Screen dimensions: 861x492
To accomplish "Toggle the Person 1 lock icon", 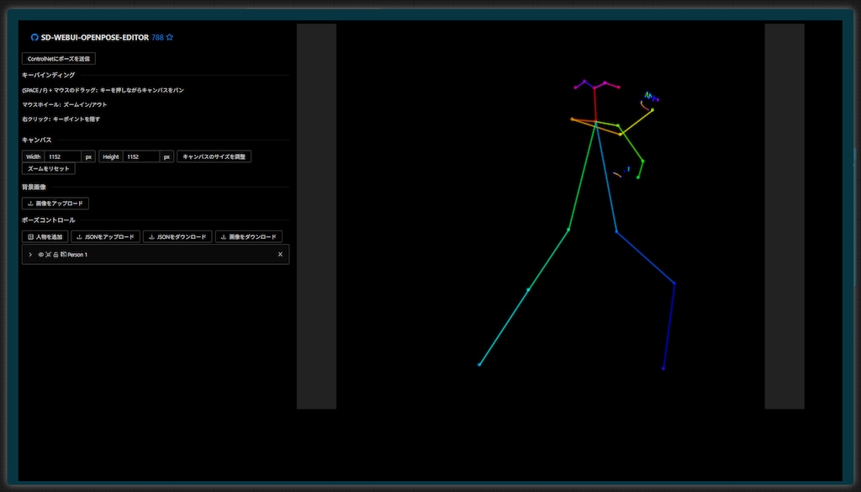I will (56, 255).
